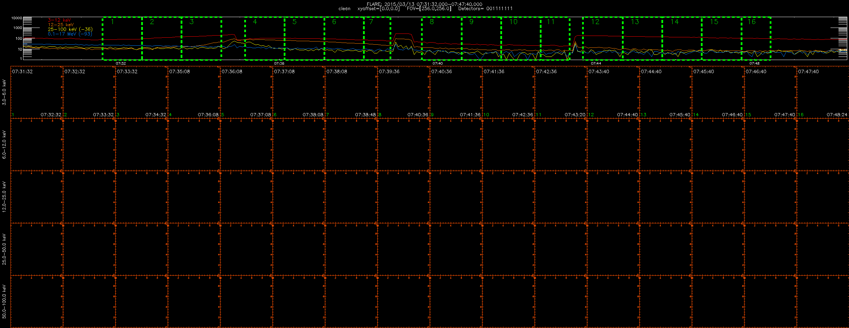The image size is (849, 328).
Task: Click interval marker 11 in the light curve
Action: (x=551, y=22)
